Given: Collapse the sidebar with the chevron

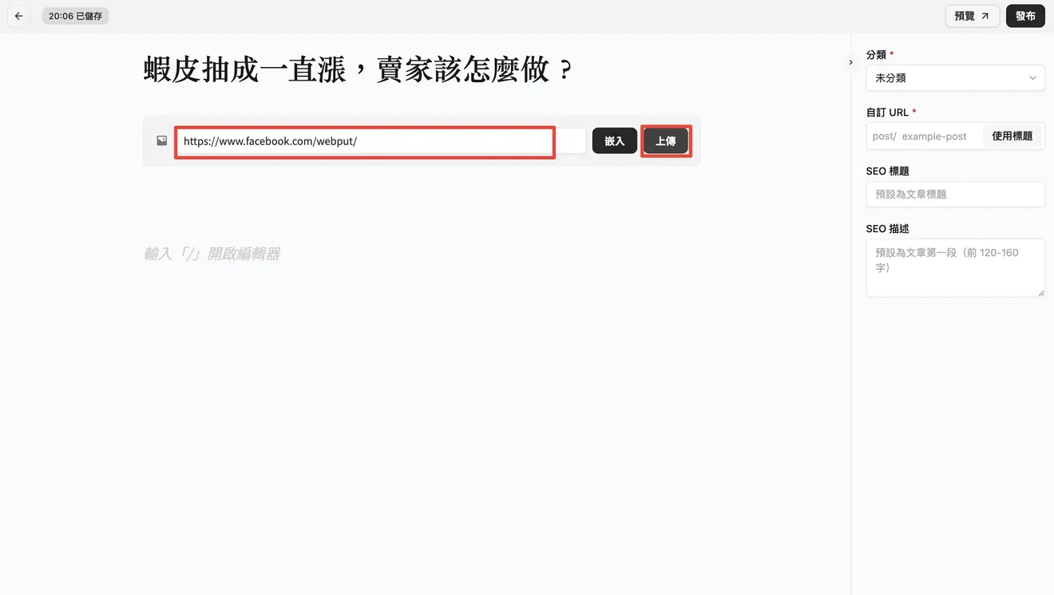Looking at the screenshot, I should [x=850, y=62].
